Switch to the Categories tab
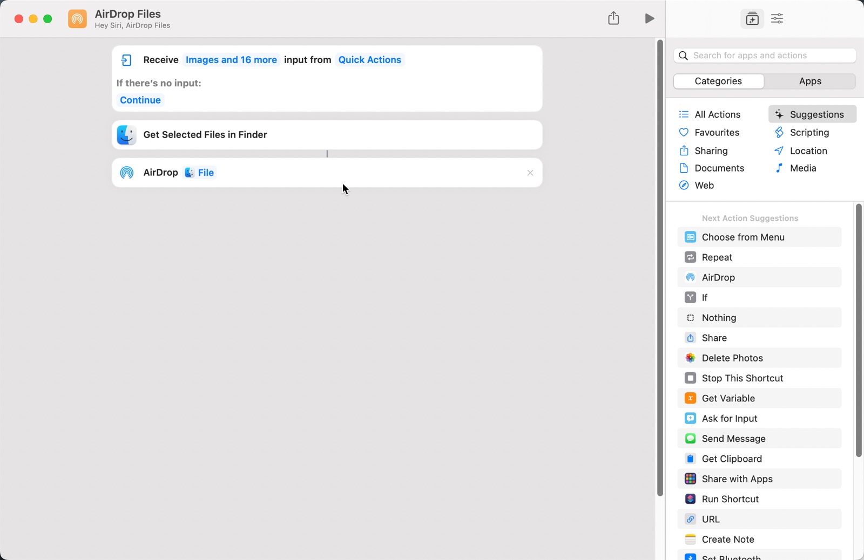The width and height of the screenshot is (864, 560). coord(718,81)
